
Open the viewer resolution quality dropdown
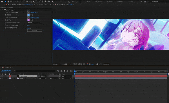(66, 64)
